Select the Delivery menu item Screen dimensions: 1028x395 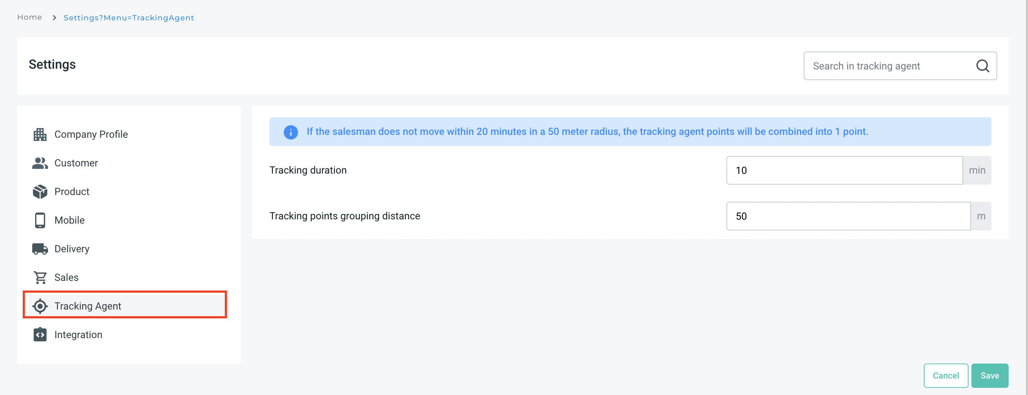(x=72, y=249)
